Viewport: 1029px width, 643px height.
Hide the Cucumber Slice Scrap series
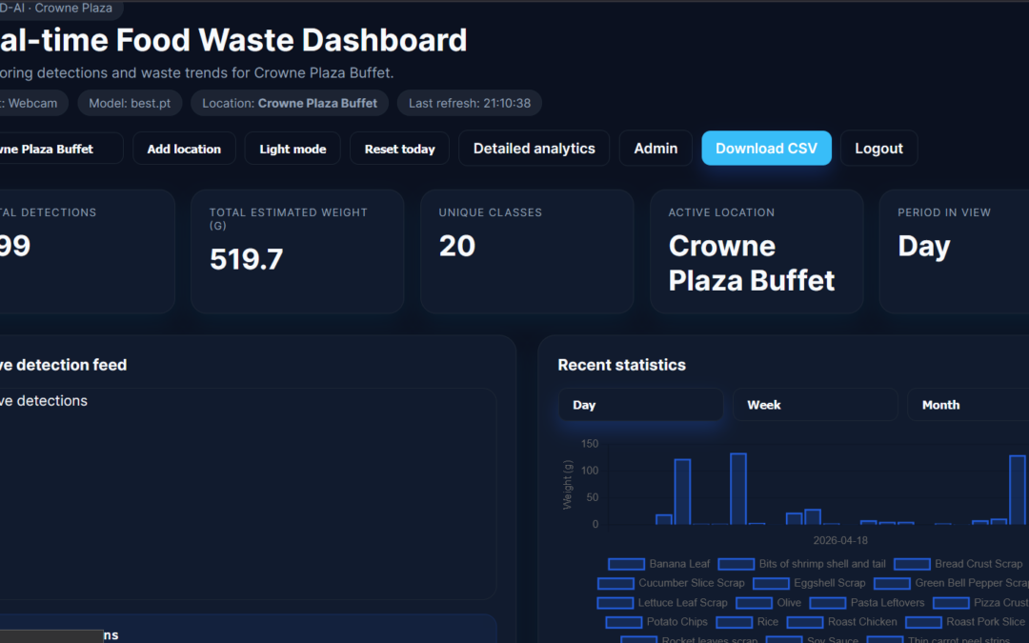tap(672, 583)
